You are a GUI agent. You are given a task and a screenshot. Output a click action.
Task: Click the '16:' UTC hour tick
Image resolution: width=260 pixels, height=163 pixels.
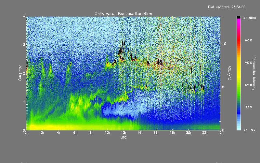click(x=156, y=133)
